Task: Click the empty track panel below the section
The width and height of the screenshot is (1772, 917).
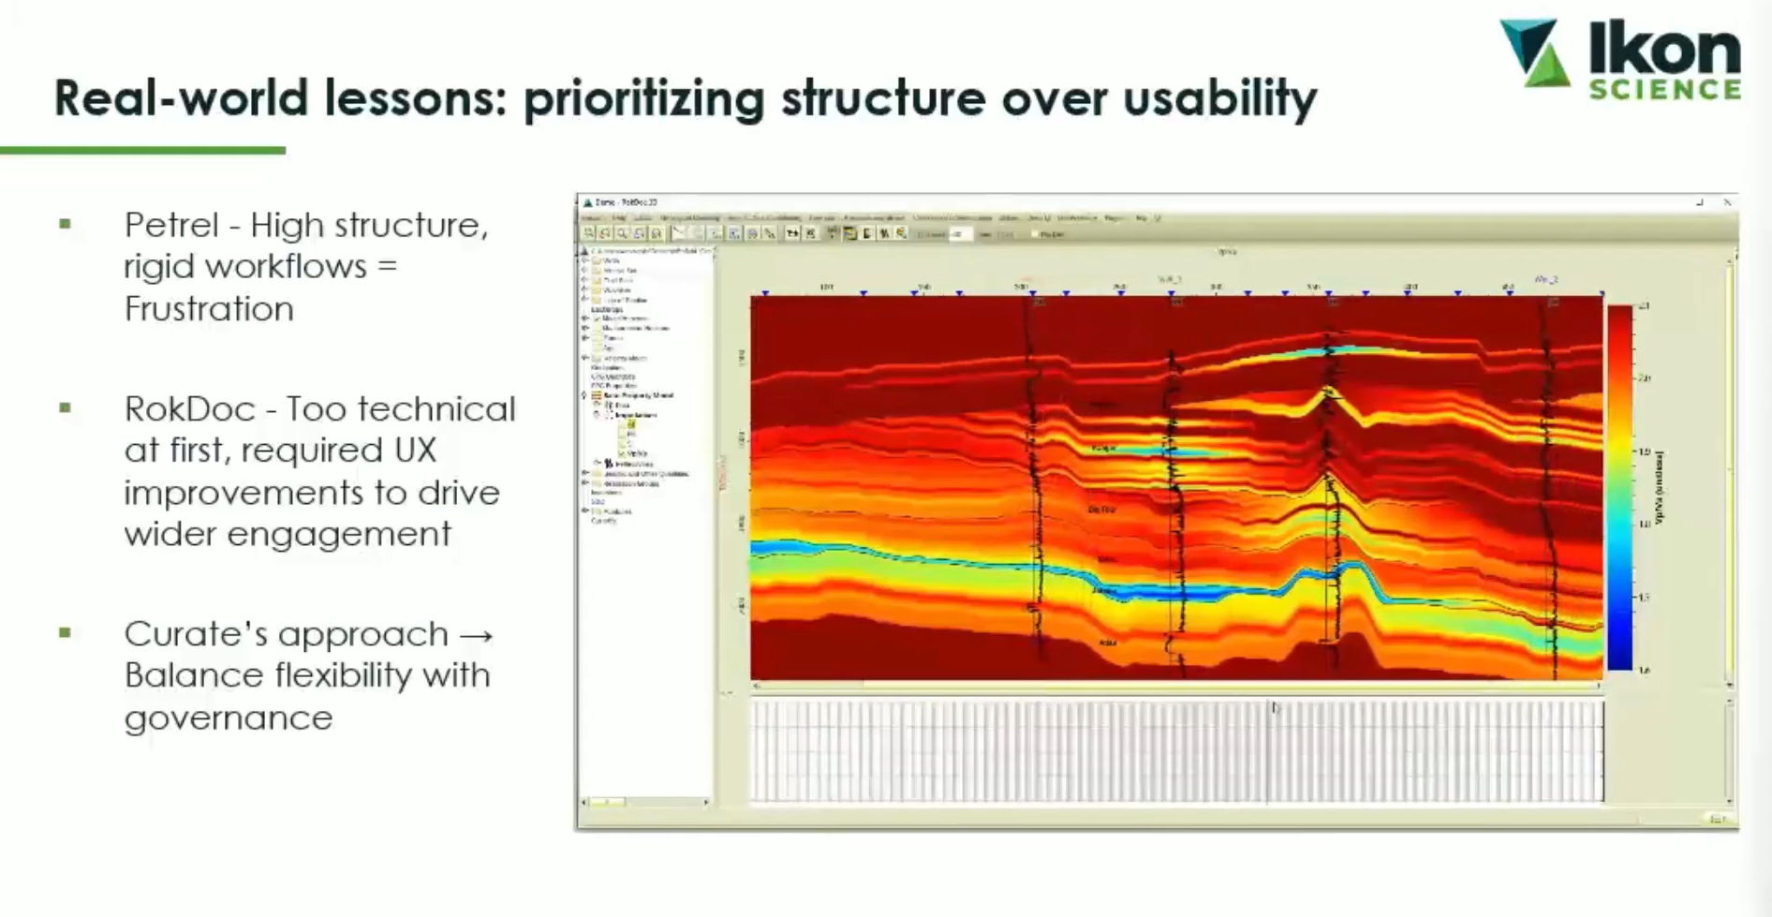Action: 1176,750
